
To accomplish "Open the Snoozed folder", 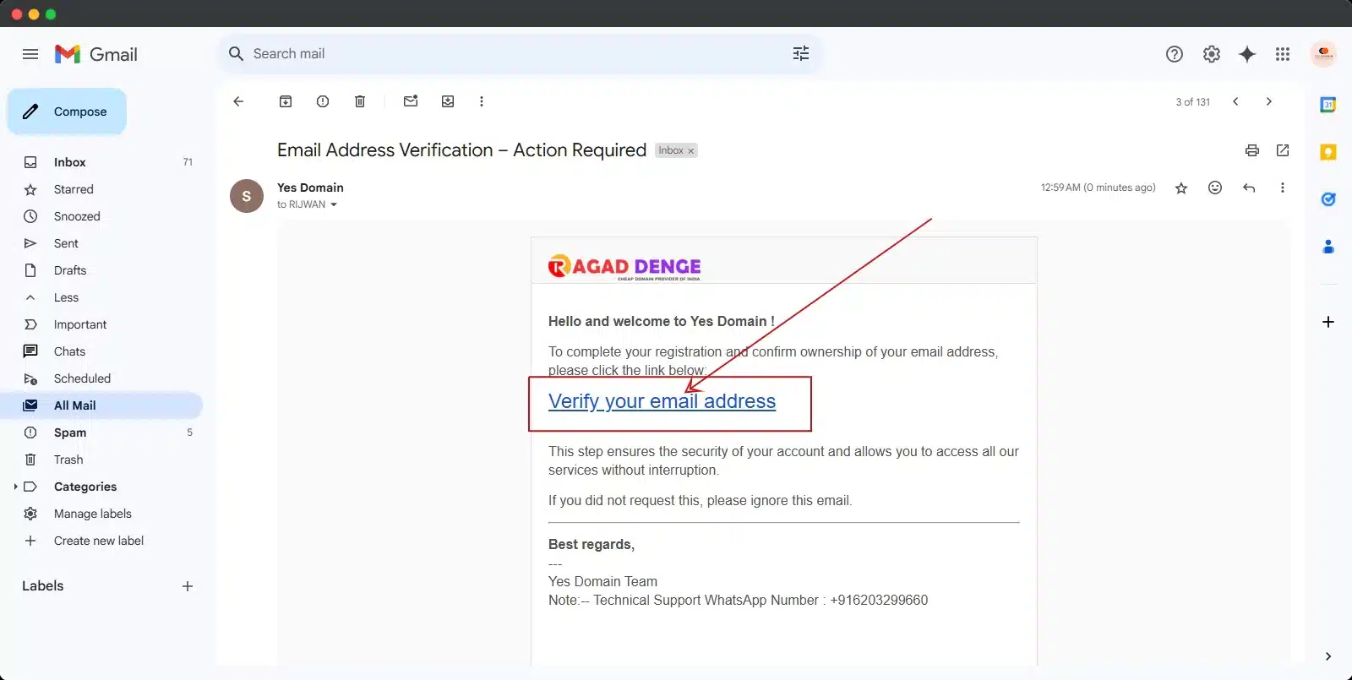I will (101, 216).
